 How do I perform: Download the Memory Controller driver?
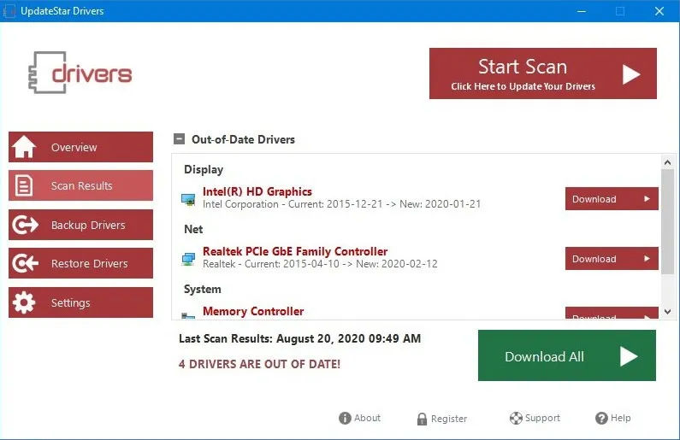(x=612, y=314)
